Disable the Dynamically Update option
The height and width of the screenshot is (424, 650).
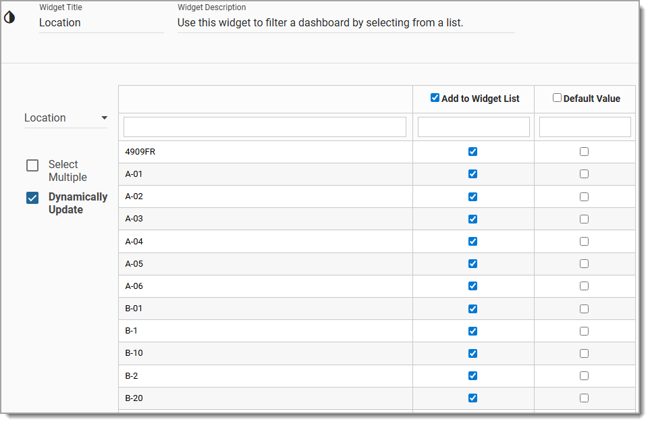[32, 197]
